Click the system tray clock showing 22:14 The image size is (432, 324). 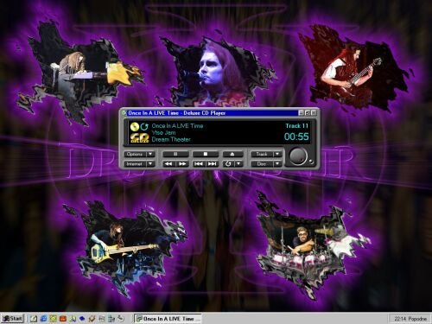tap(410, 319)
